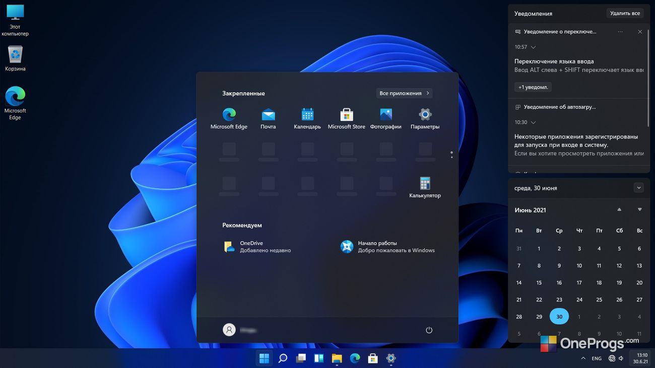The image size is (655, 368).
Task: Open Microsoft Store taskbar icon
Action: click(x=373, y=358)
